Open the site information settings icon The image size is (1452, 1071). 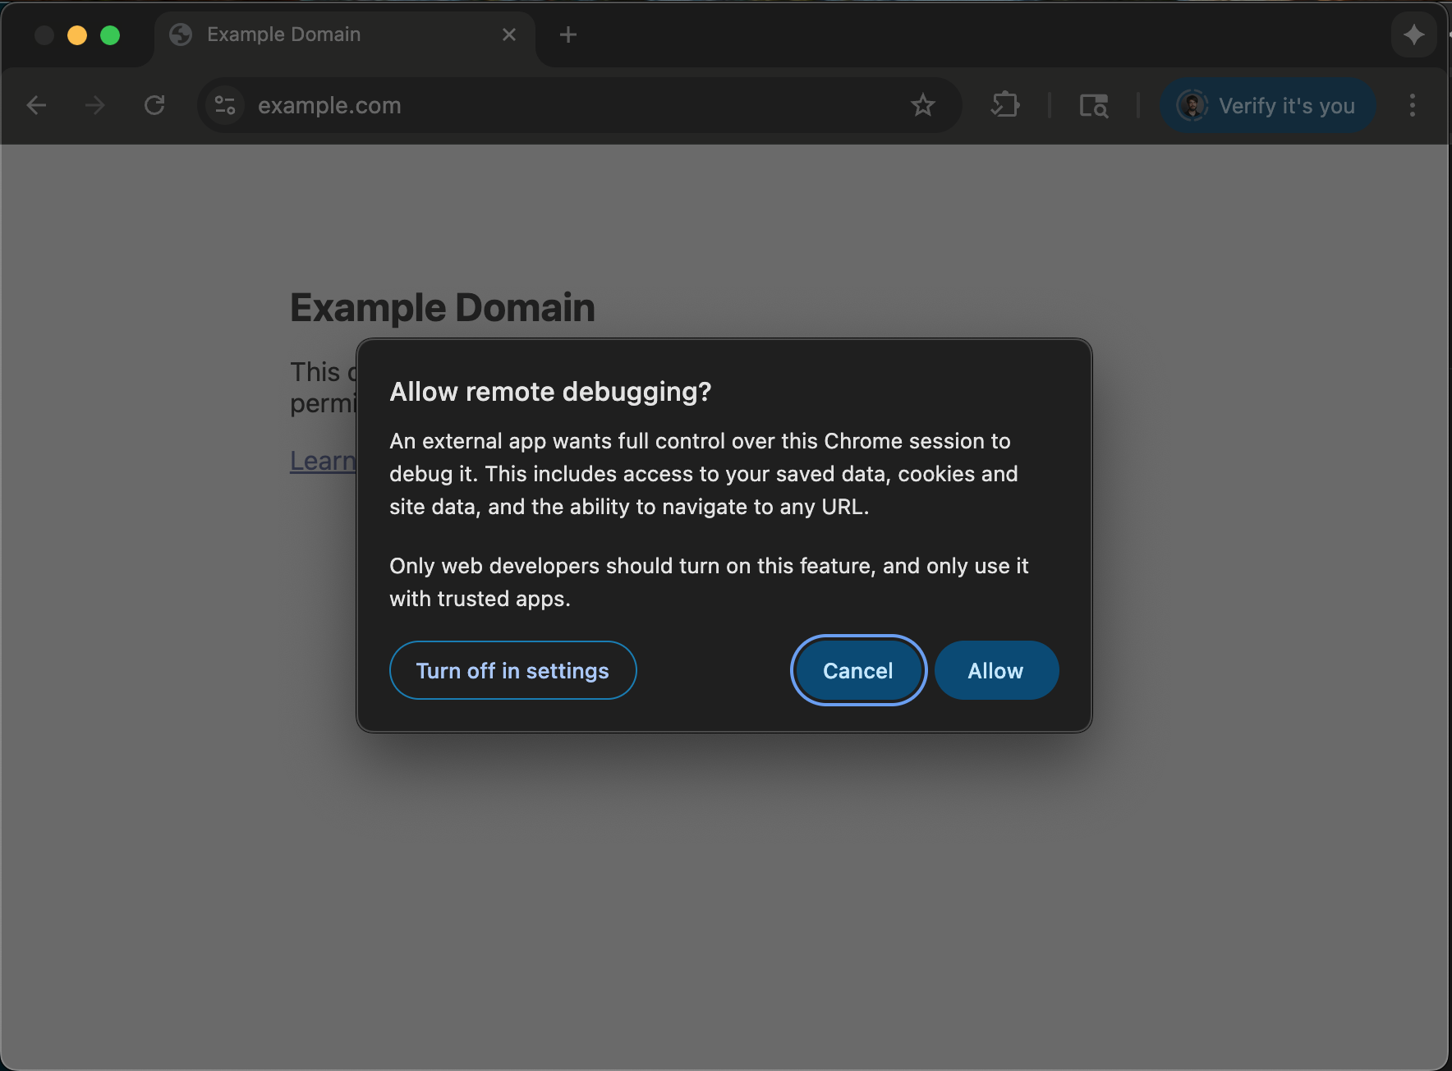tap(223, 105)
